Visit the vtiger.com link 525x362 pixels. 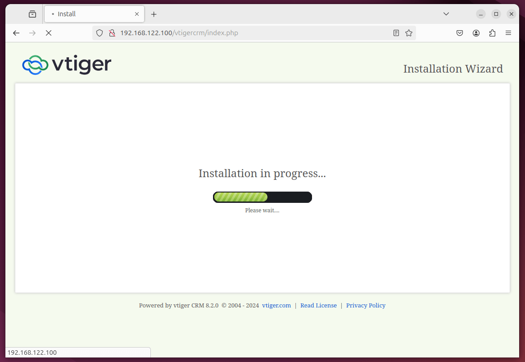(276, 305)
